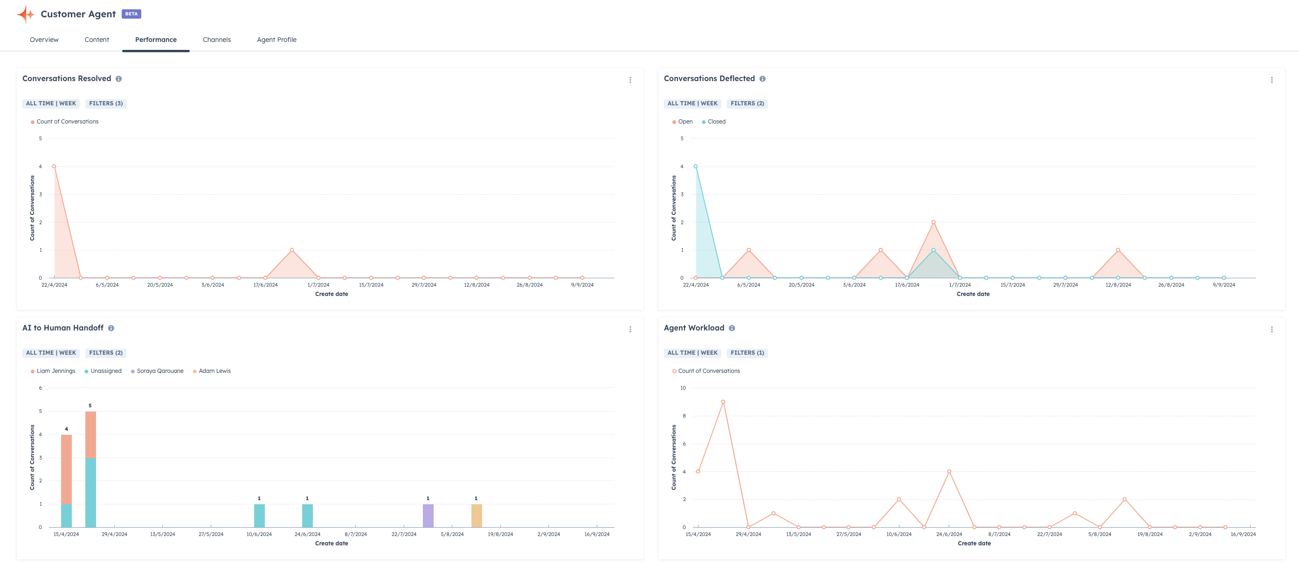
Task: Select the Performance tab
Action: click(x=156, y=40)
